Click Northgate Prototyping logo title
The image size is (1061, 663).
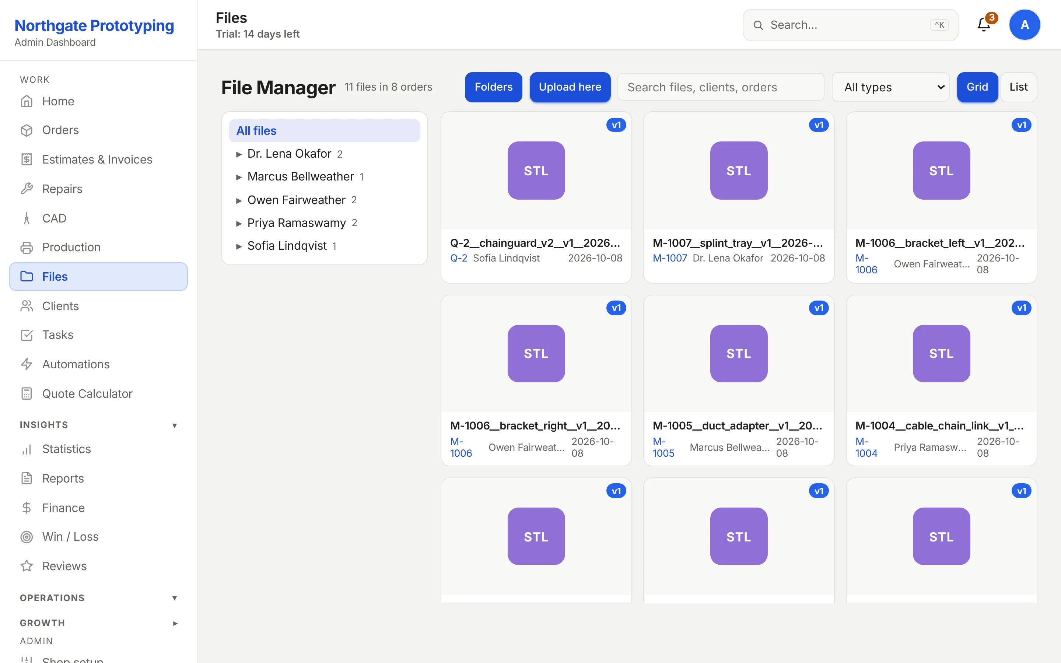tap(94, 25)
